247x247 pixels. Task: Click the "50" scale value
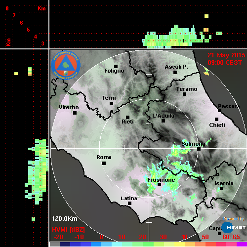(205, 237)
